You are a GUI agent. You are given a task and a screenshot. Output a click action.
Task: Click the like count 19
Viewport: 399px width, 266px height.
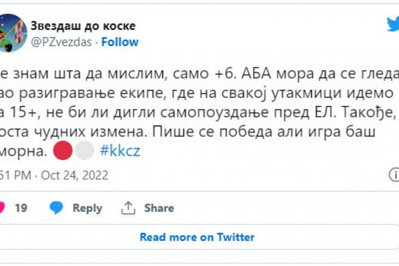pyautogui.click(x=21, y=208)
